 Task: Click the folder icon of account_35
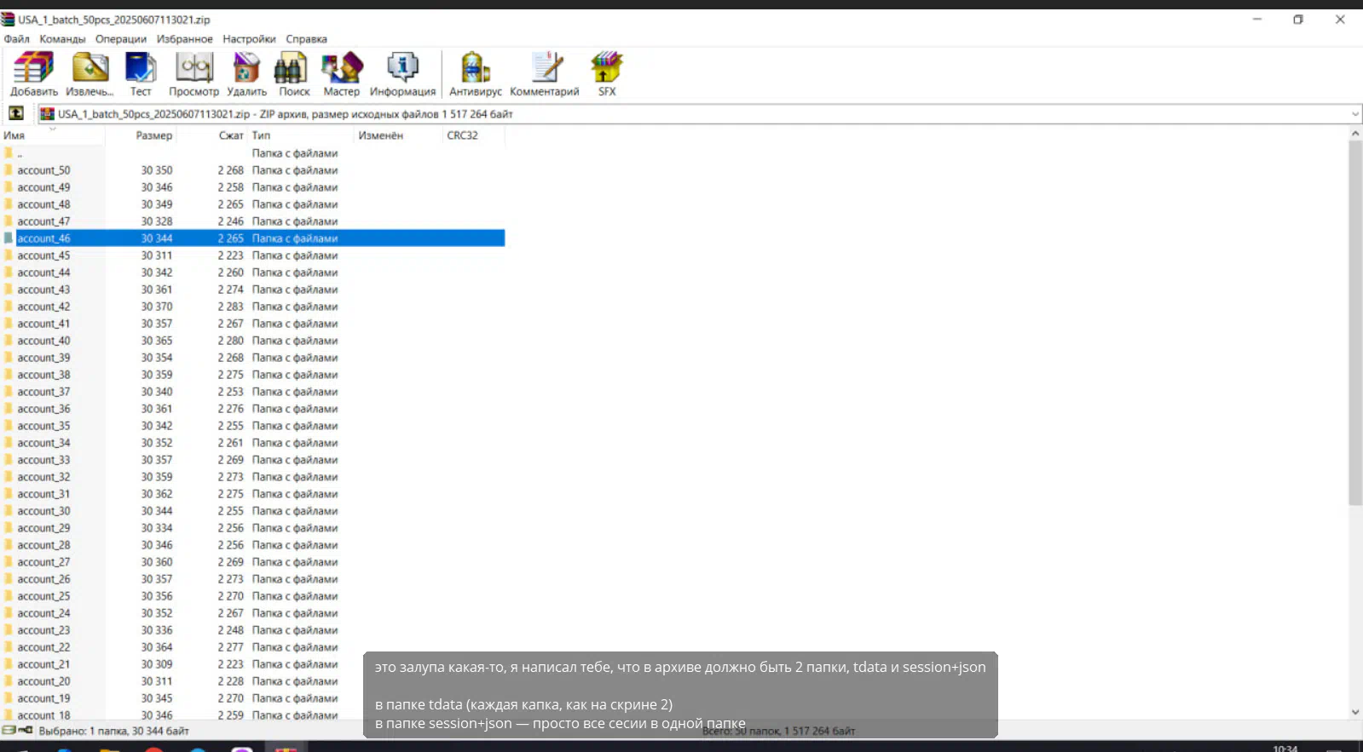click(9, 426)
